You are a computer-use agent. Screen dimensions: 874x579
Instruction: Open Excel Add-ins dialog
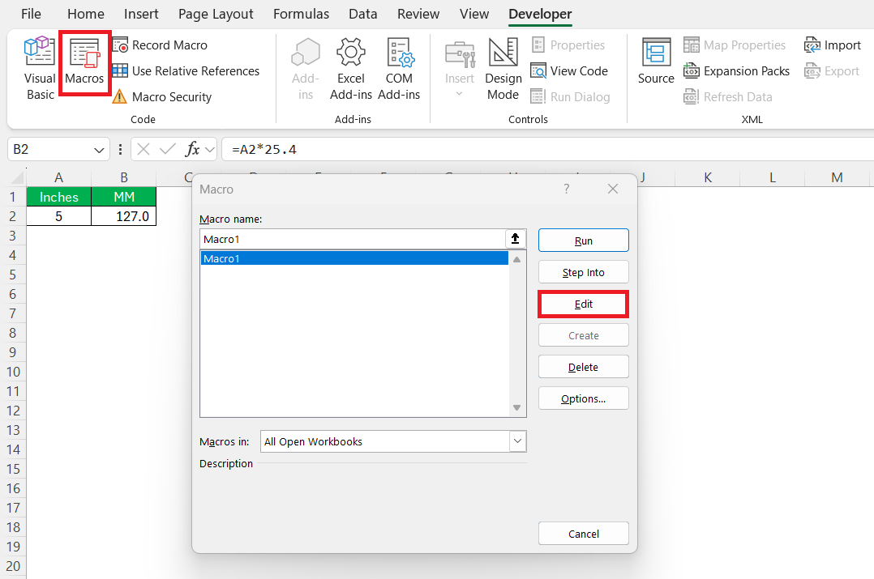[350, 69]
